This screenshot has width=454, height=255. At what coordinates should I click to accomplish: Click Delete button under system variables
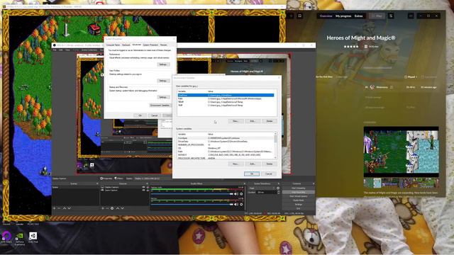270,164
